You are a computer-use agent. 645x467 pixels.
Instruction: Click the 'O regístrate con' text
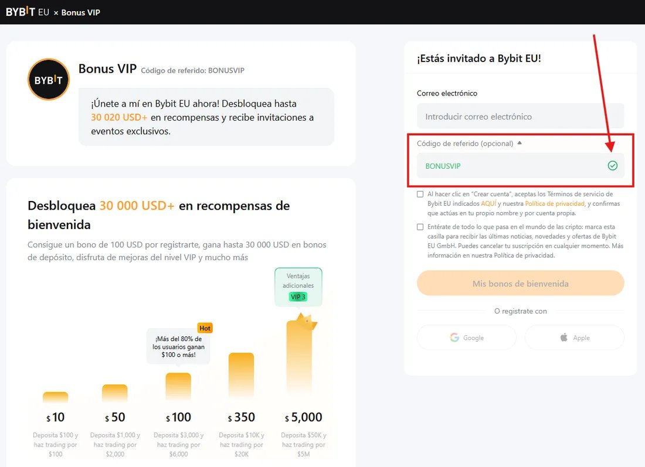pos(520,311)
